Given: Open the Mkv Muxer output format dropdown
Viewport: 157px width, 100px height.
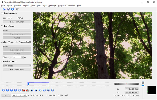Looking at the screenshot, I should 17,66.
